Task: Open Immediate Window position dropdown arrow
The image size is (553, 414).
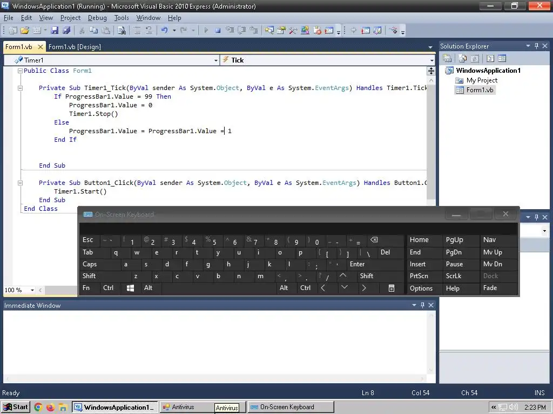Action: (x=414, y=306)
